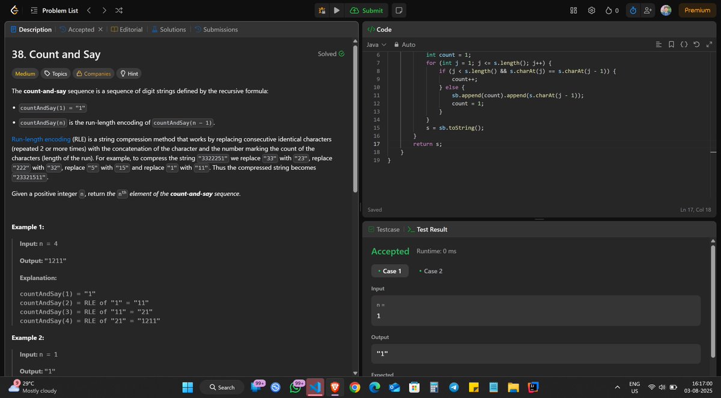Go to the next problem arrow

(x=105, y=10)
